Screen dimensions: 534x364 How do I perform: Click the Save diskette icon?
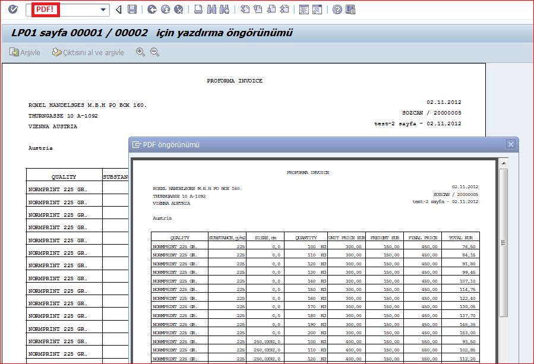[x=132, y=9]
